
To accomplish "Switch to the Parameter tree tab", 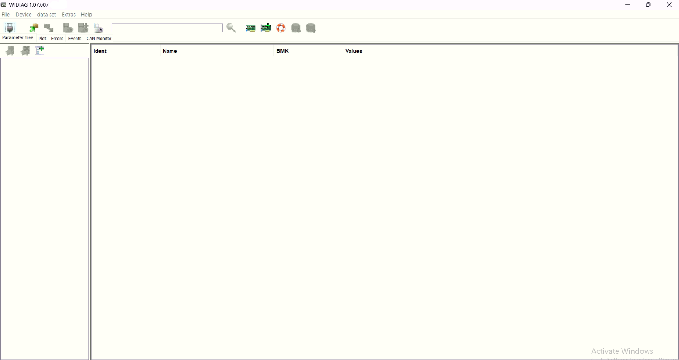I will (18, 38).
